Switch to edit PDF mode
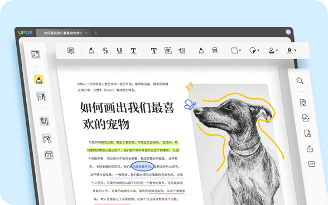The image size is (328, 205). (x=41, y=96)
